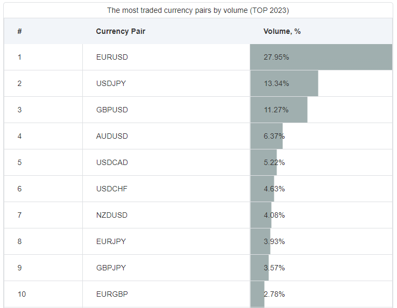Click the 27.95% volume bar

click(321, 57)
